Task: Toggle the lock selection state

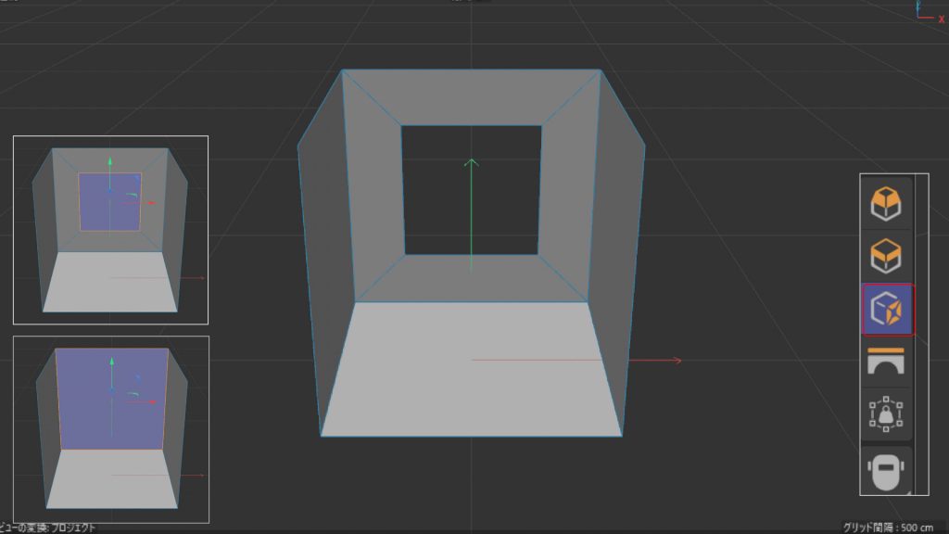Action: pyautogui.click(x=885, y=414)
